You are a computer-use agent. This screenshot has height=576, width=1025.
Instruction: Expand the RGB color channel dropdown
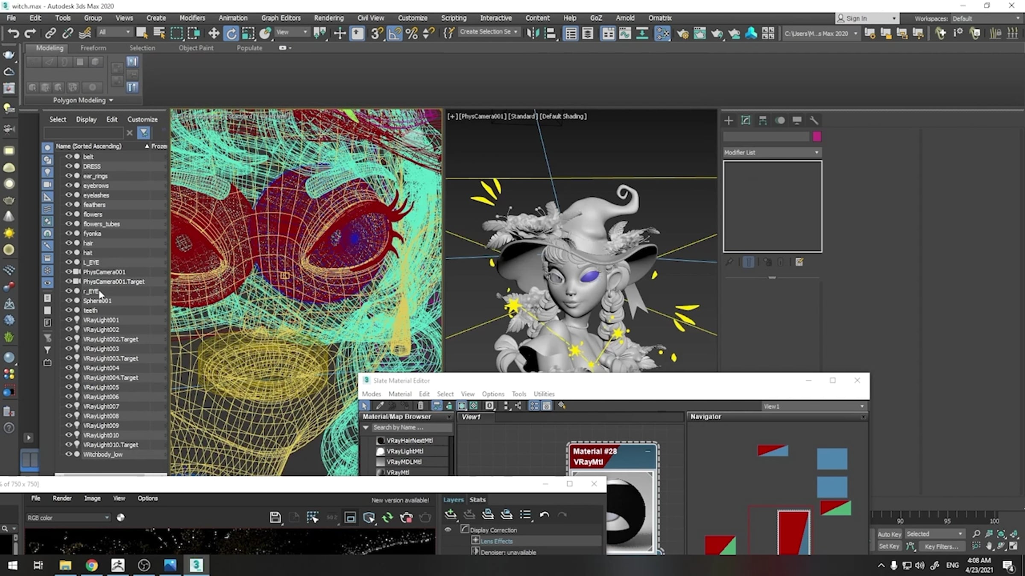click(68, 518)
